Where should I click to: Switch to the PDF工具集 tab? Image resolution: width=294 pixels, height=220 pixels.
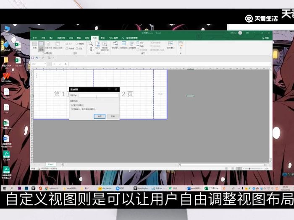coord(113,38)
